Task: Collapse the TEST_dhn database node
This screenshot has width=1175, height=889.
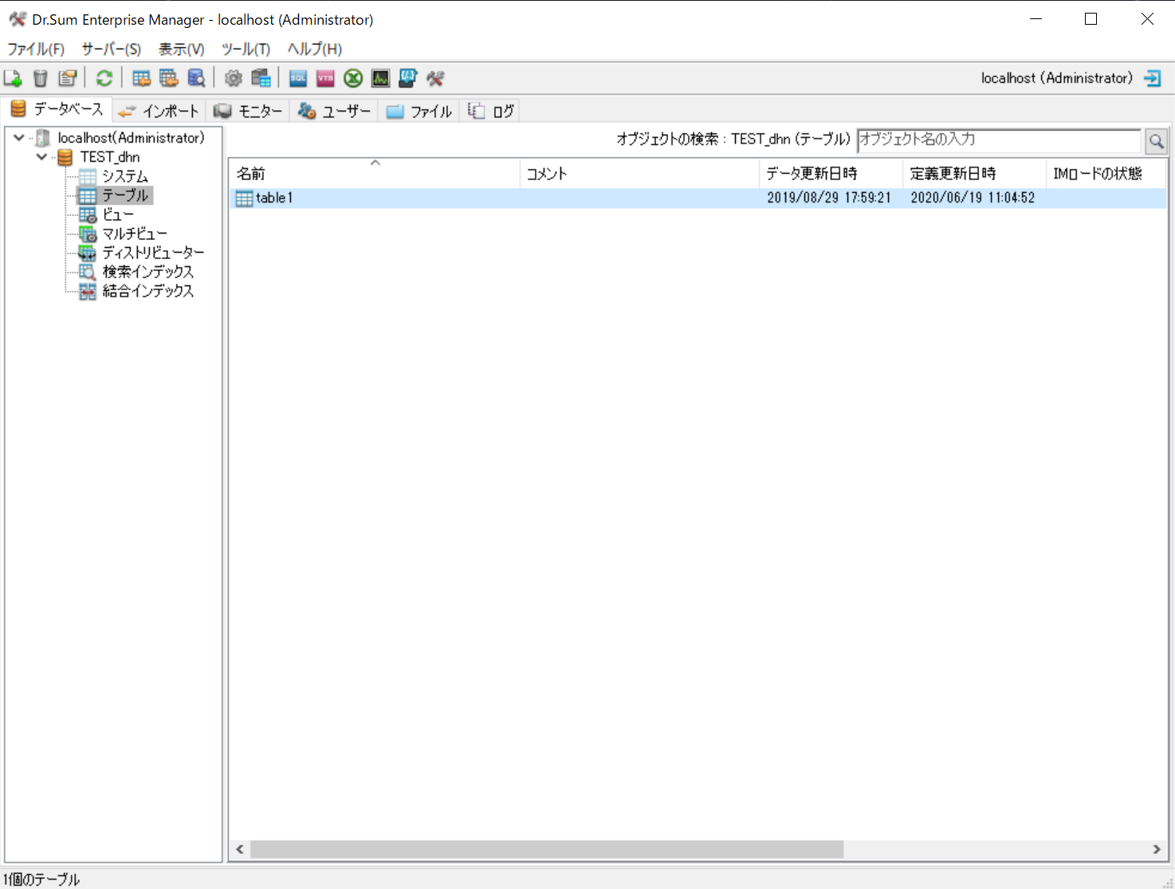Action: [x=41, y=156]
